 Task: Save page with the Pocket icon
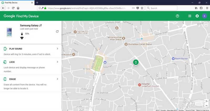(x=138, y=8)
